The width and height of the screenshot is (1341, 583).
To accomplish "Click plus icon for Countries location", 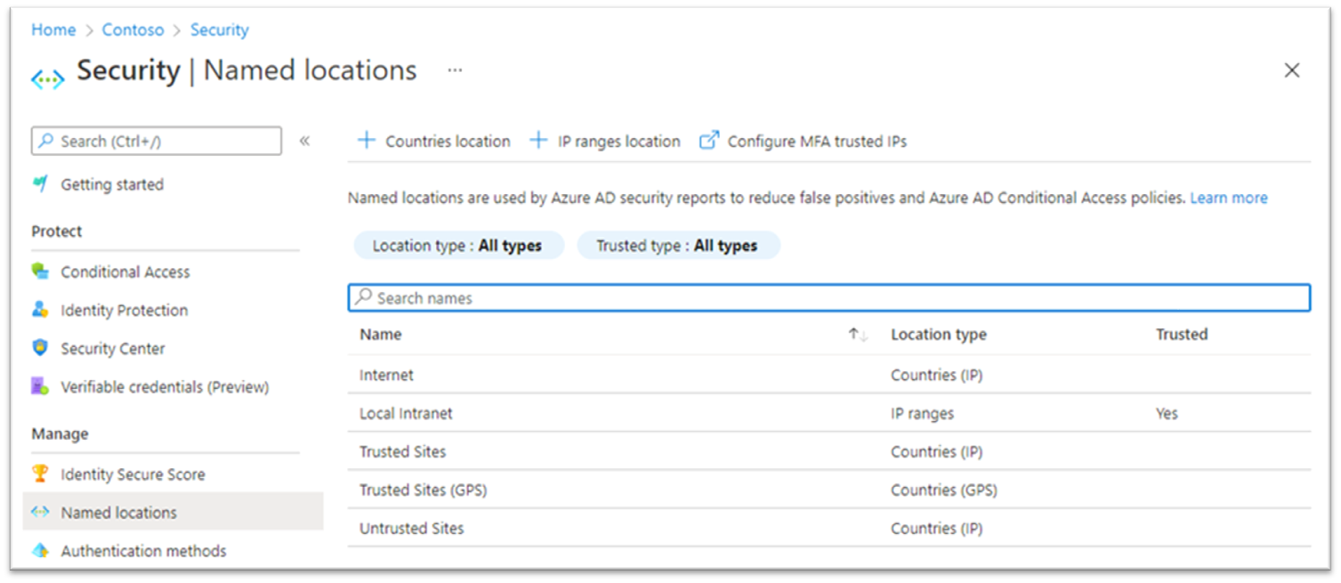I will point(366,141).
